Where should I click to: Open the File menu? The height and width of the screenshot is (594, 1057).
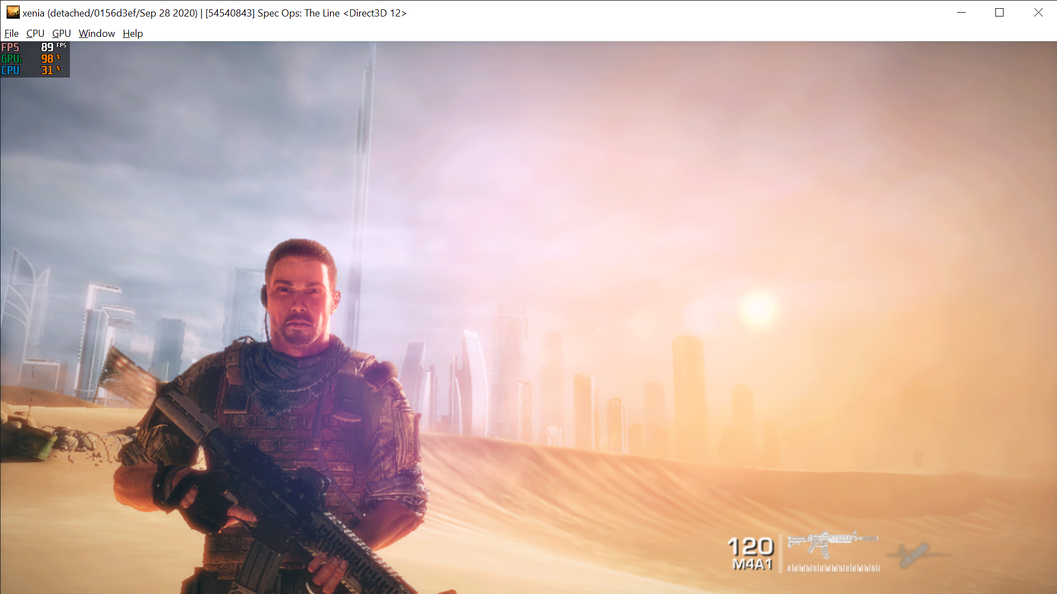click(11, 34)
